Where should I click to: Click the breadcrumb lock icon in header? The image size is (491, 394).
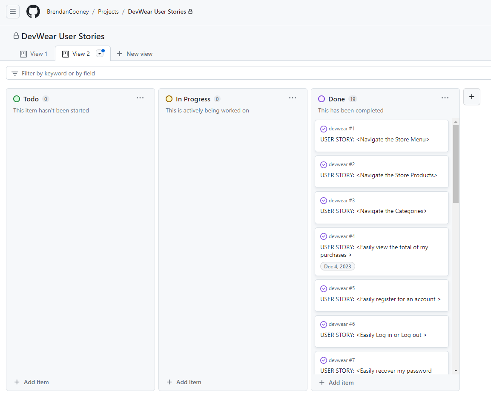(x=190, y=12)
